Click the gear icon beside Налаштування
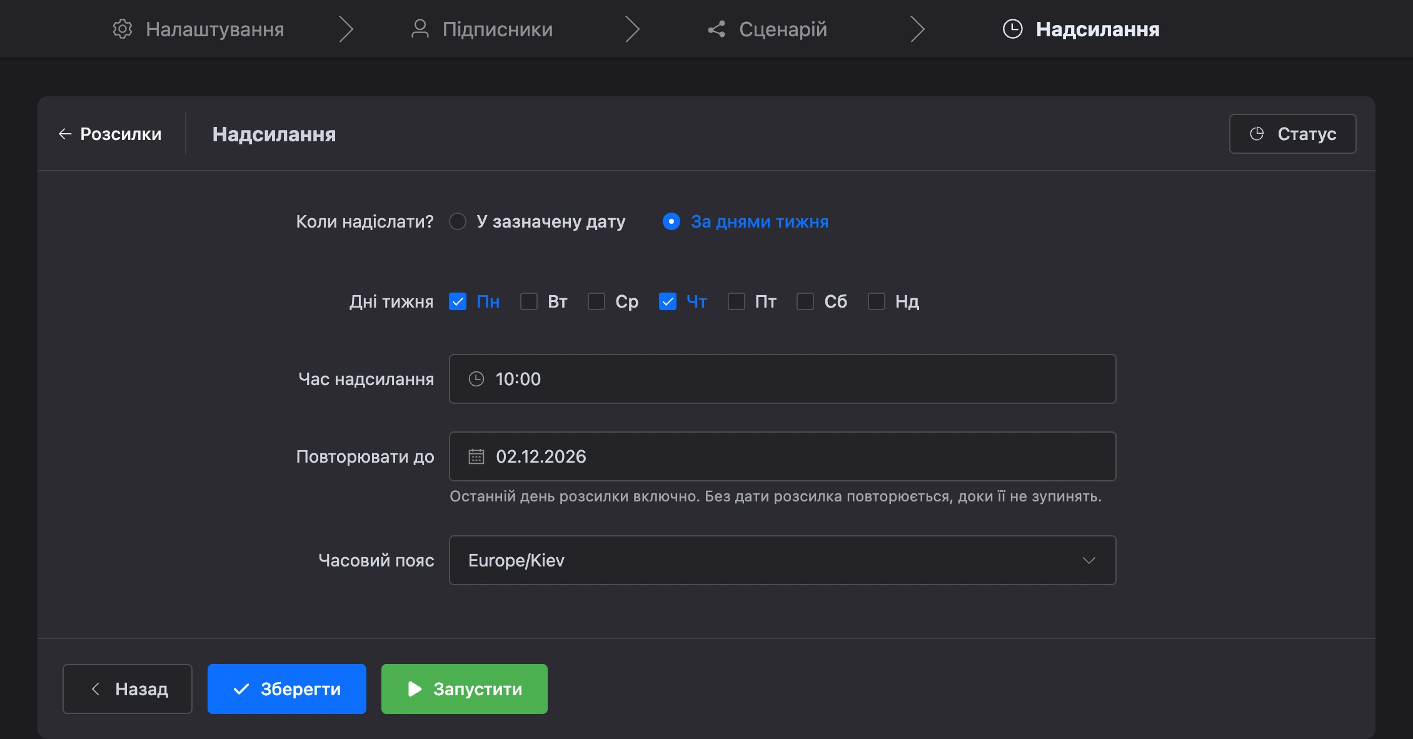Screen dimensions: 1413x739 point(123,29)
